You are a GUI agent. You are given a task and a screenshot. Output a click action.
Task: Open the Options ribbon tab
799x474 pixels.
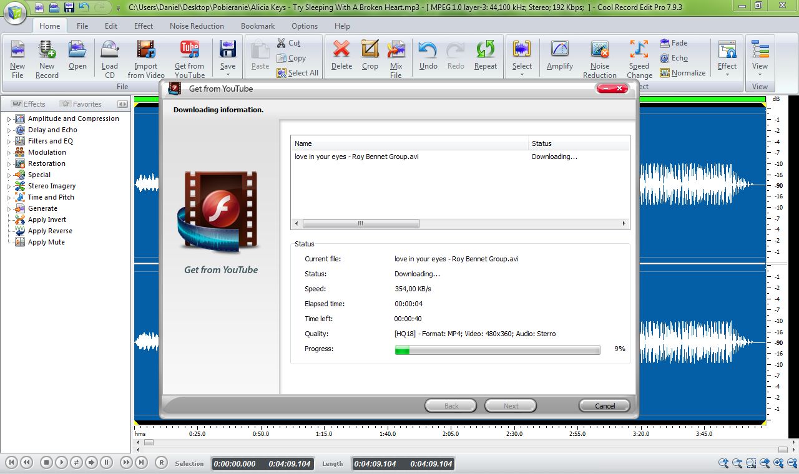tap(305, 26)
